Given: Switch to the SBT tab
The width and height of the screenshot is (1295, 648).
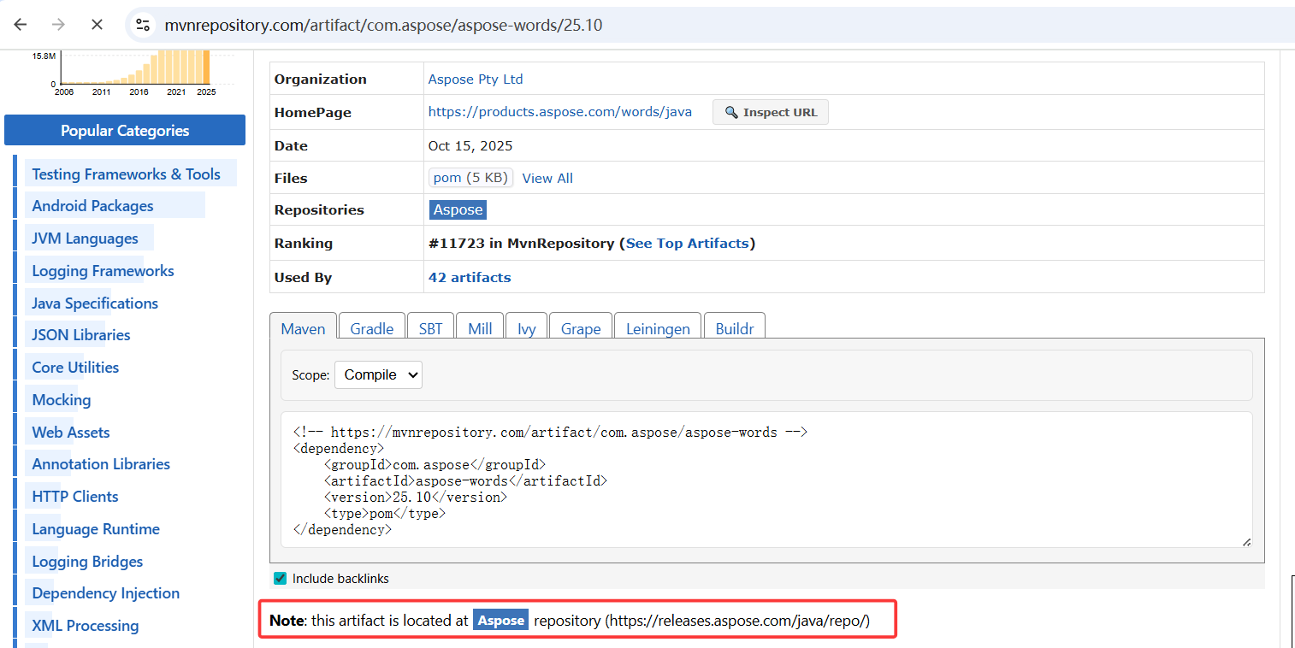Looking at the screenshot, I should [430, 328].
